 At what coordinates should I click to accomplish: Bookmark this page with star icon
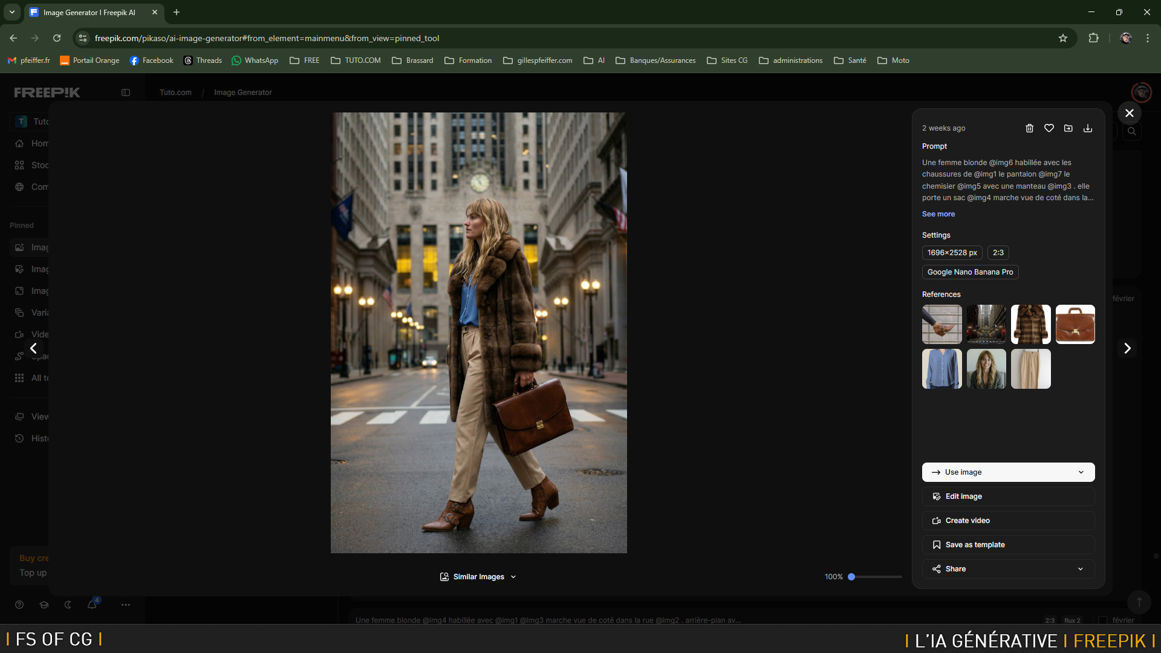tap(1062, 38)
